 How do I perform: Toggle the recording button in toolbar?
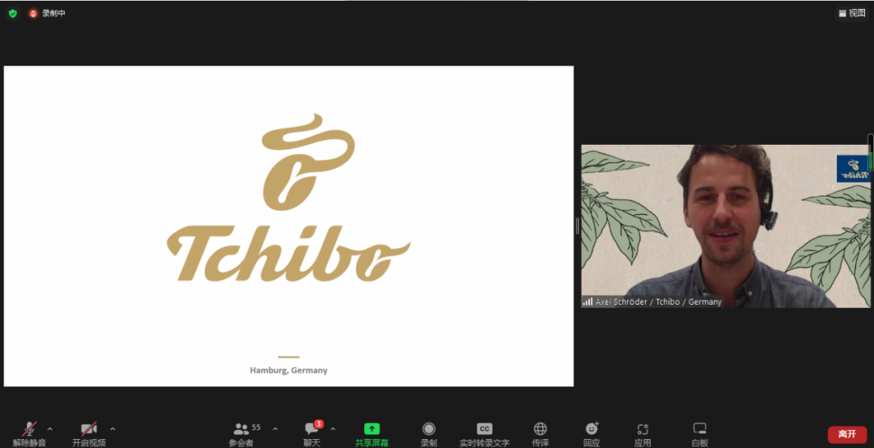(x=429, y=429)
